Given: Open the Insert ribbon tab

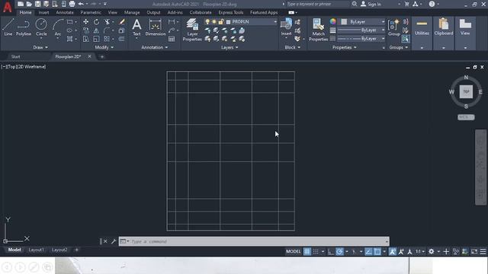Looking at the screenshot, I should pos(43,12).
